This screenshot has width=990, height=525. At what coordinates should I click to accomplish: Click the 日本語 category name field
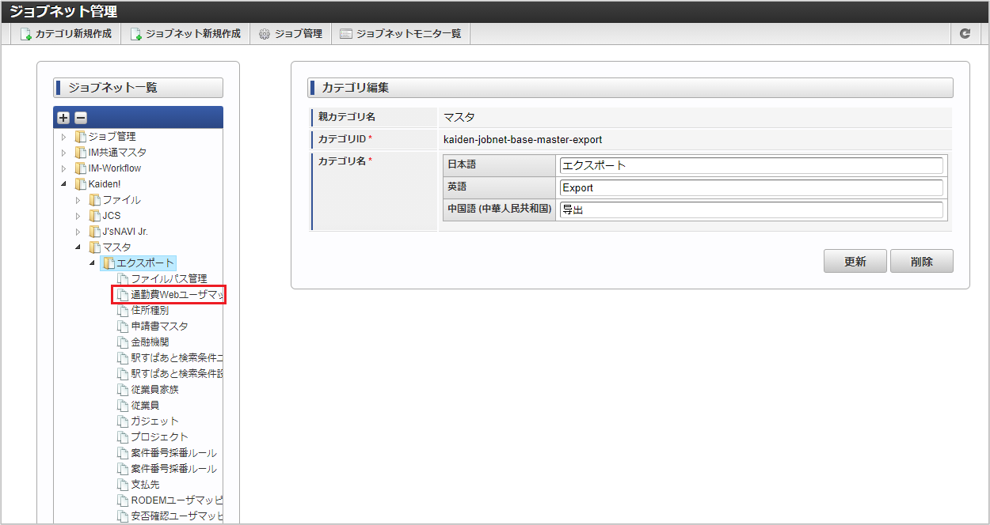751,165
